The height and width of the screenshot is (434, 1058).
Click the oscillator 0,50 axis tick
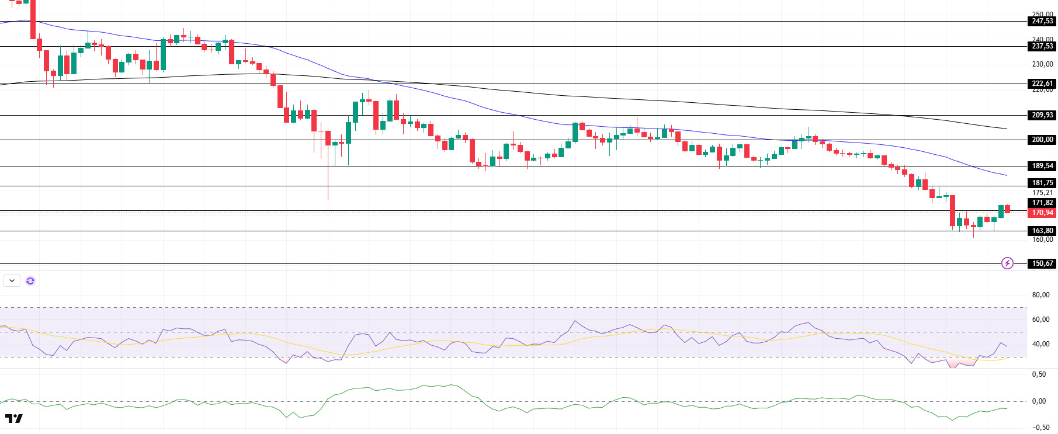click(1039, 374)
